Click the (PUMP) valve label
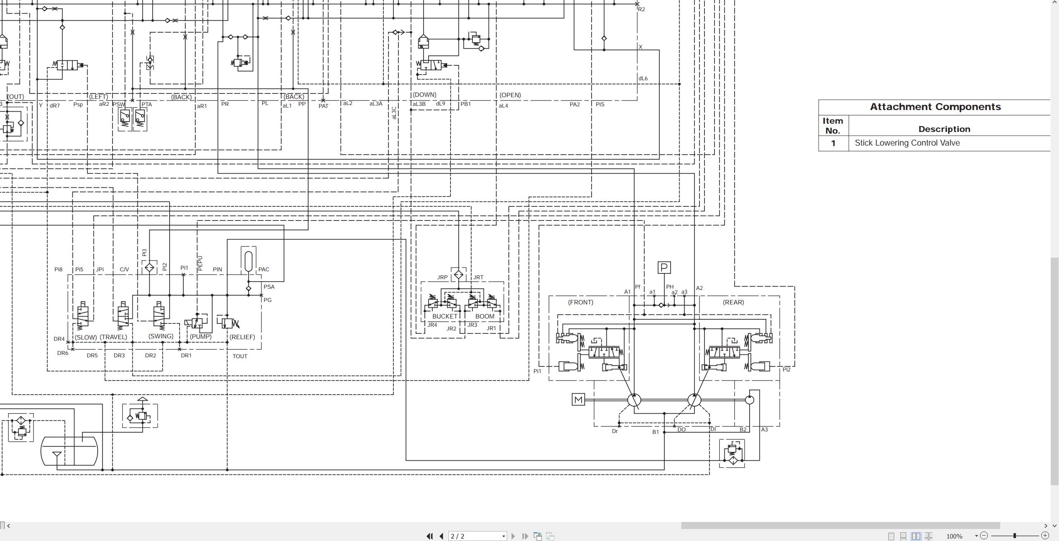The image size is (1059, 541). (x=201, y=337)
